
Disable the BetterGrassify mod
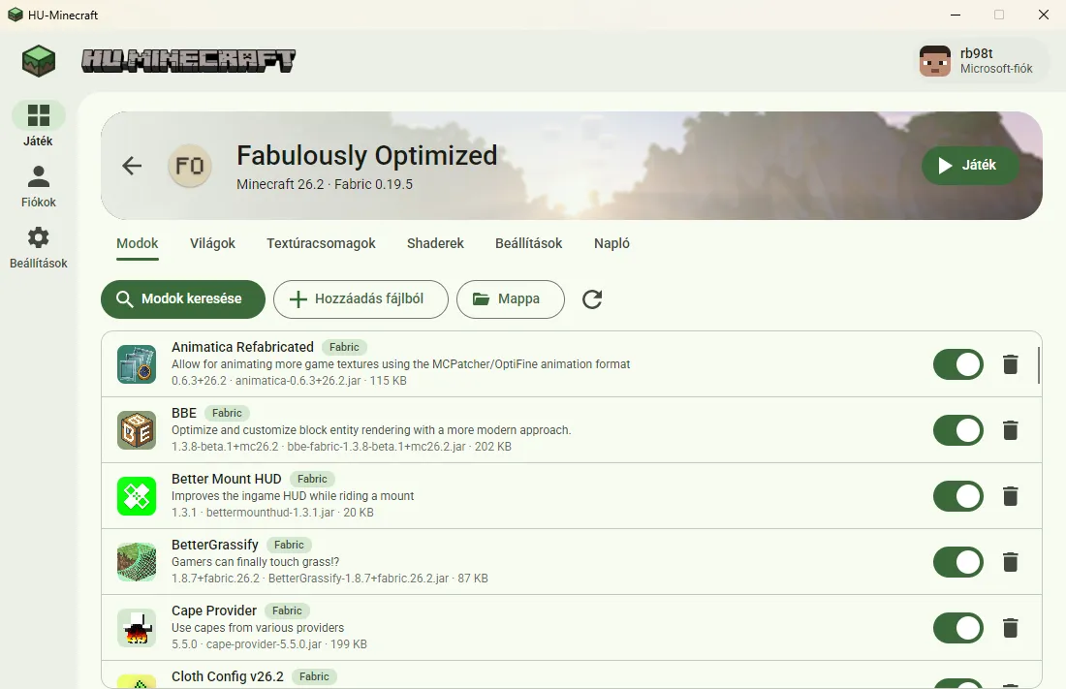click(957, 562)
